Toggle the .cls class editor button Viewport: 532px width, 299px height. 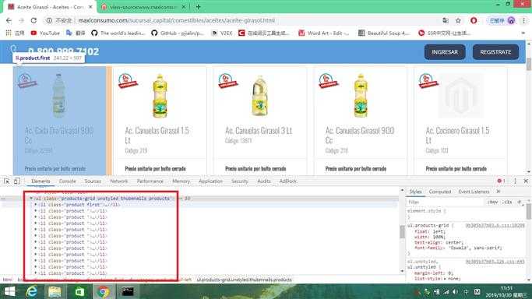[508, 202]
